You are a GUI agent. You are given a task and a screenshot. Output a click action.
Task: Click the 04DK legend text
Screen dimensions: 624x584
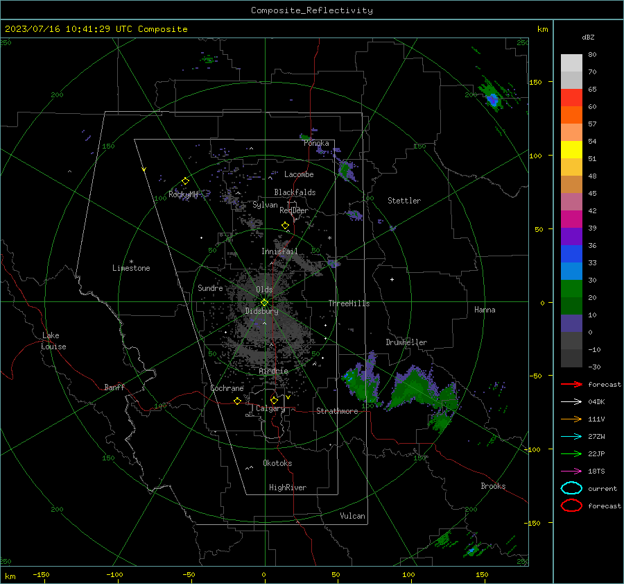tap(596, 402)
